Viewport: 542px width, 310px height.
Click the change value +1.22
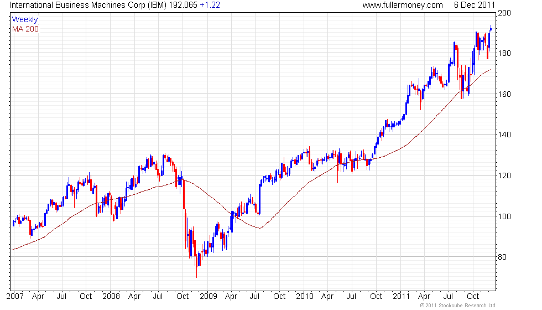[x=210, y=5]
